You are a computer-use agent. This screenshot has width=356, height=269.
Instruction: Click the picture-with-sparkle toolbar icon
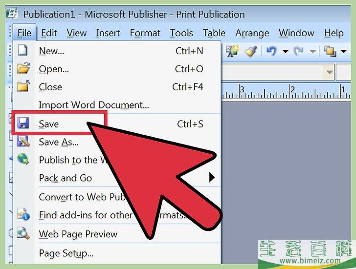[232, 51]
